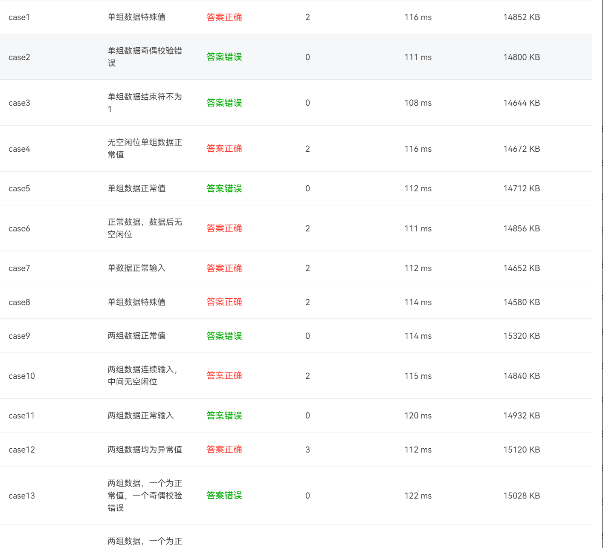Select the case9 row label
Screen dimensions: 603x548
pos(19,336)
